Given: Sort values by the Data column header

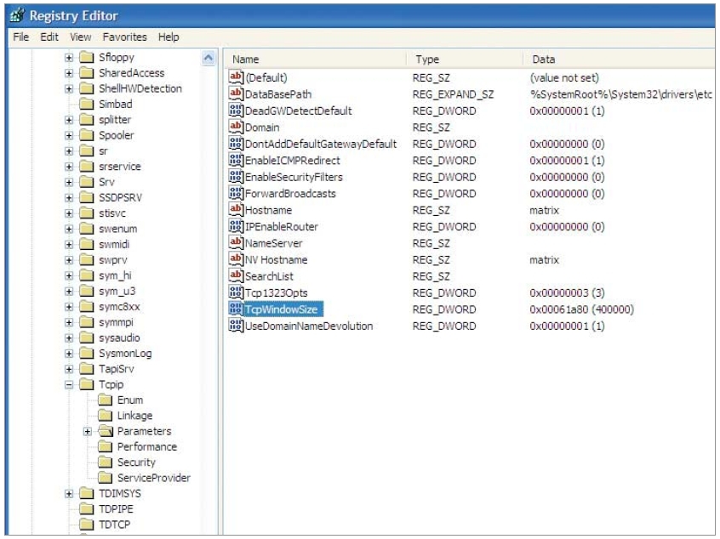Looking at the screenshot, I should click(x=619, y=59).
